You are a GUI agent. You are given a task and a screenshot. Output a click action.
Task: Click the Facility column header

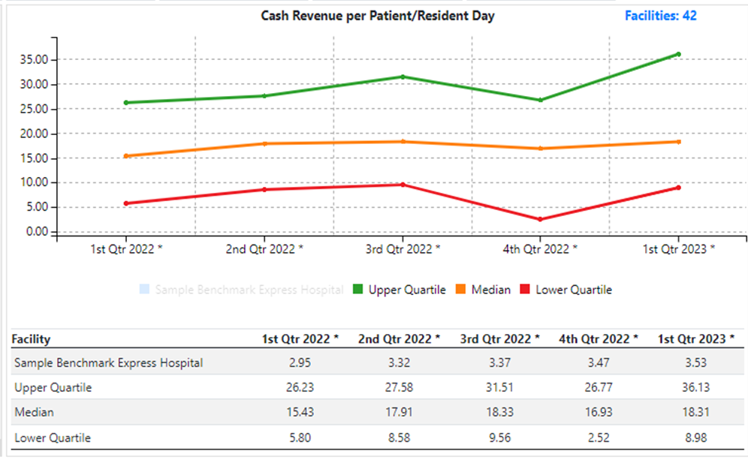(x=31, y=339)
